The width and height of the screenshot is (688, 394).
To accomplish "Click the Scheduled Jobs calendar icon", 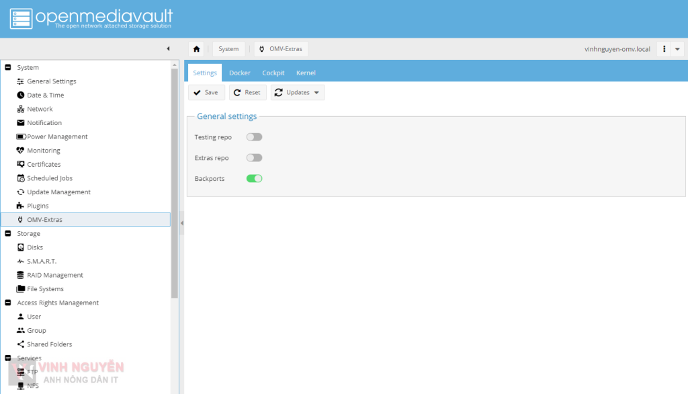I will click(20, 178).
